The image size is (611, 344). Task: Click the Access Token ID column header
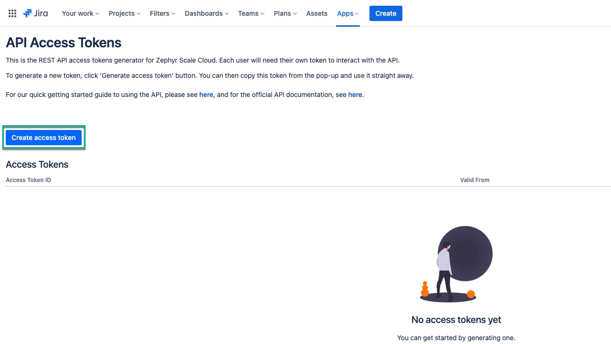(28, 180)
